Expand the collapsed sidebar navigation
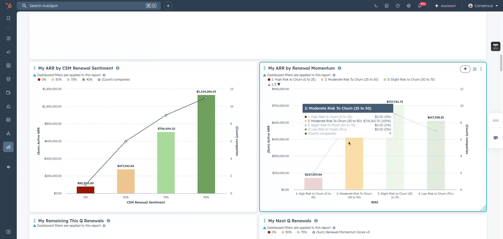The height and width of the screenshot is (239, 503). point(8,232)
